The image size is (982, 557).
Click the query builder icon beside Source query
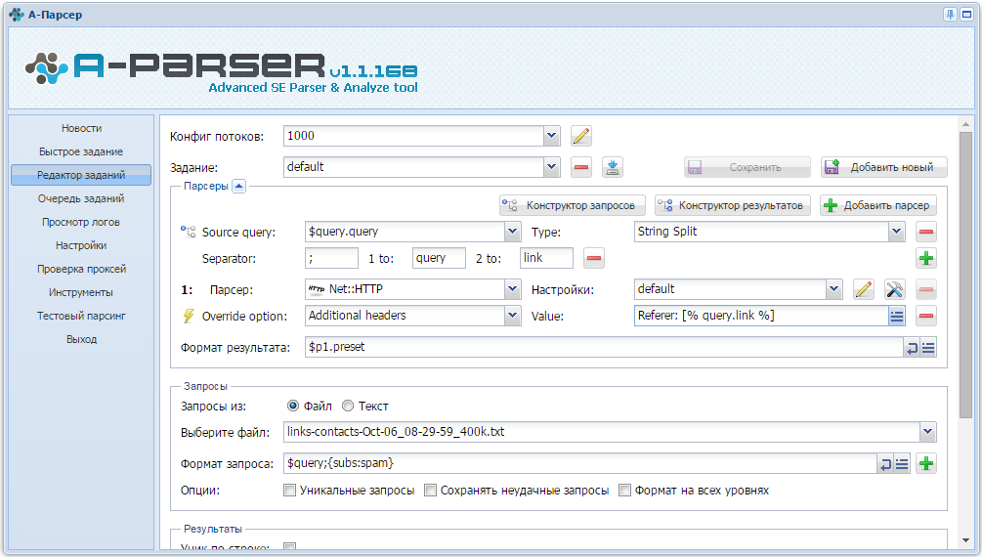pos(188,232)
